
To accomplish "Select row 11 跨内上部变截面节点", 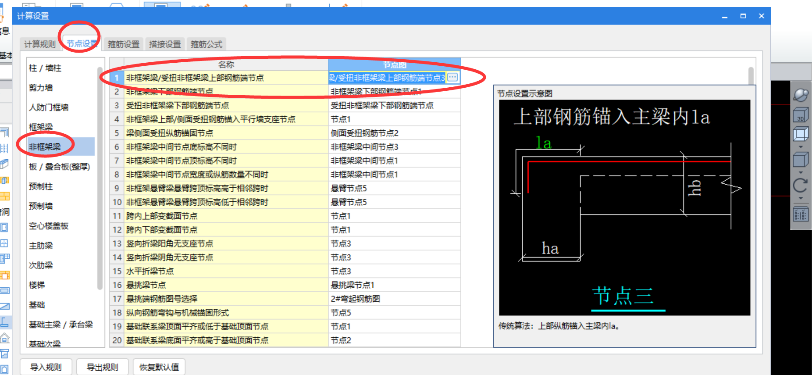I will coord(226,216).
